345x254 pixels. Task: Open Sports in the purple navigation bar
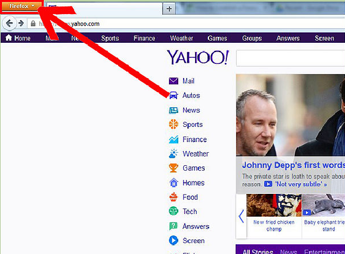tap(110, 38)
